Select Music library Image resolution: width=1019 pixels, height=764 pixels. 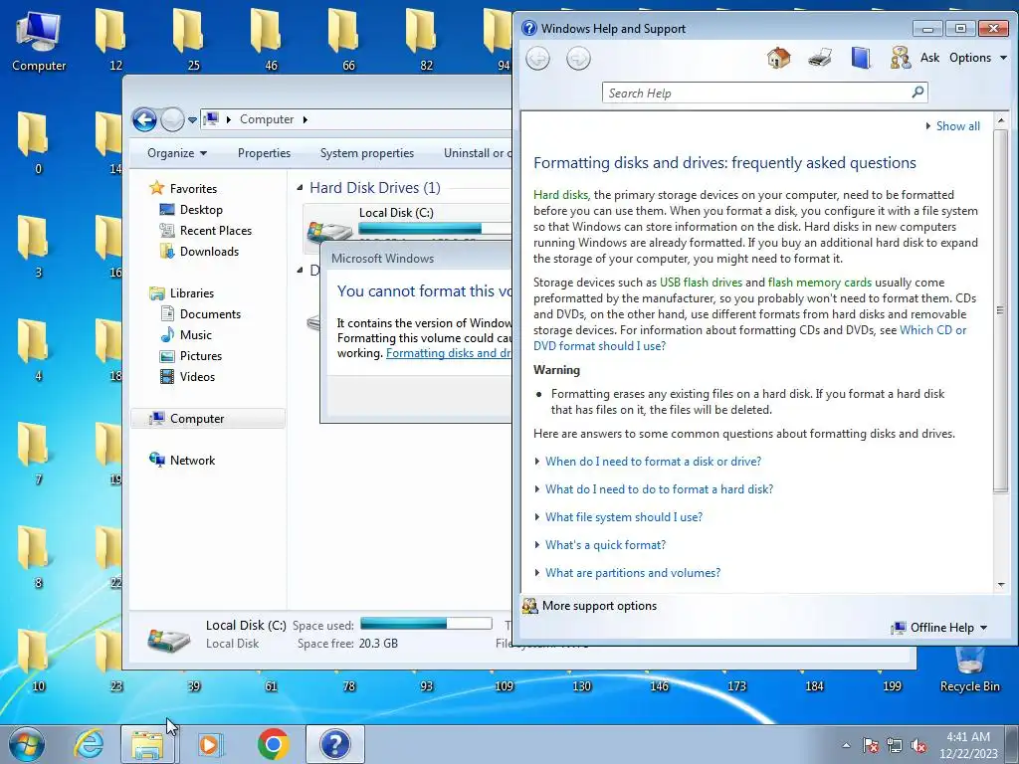196,335
